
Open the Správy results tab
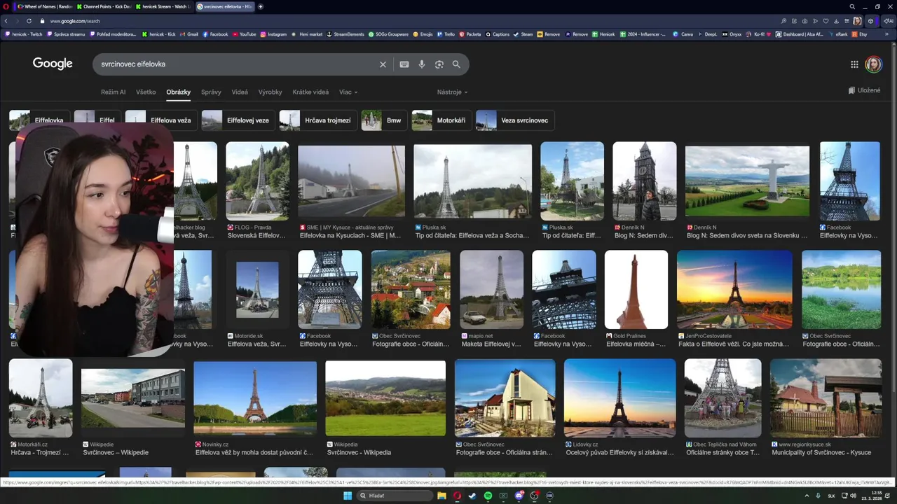pyautogui.click(x=211, y=92)
